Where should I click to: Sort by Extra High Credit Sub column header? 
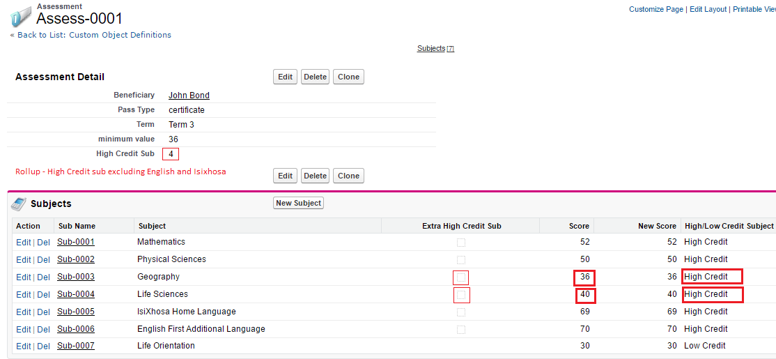462,227
